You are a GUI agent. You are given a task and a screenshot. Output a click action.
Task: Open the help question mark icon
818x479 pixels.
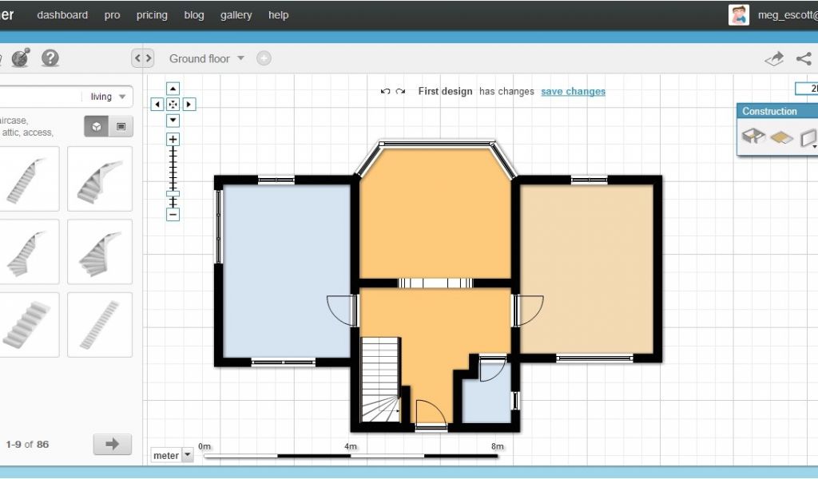pyautogui.click(x=50, y=58)
